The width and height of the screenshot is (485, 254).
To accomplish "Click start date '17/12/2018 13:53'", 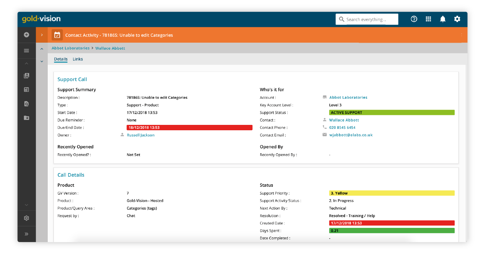I will coord(142,113).
